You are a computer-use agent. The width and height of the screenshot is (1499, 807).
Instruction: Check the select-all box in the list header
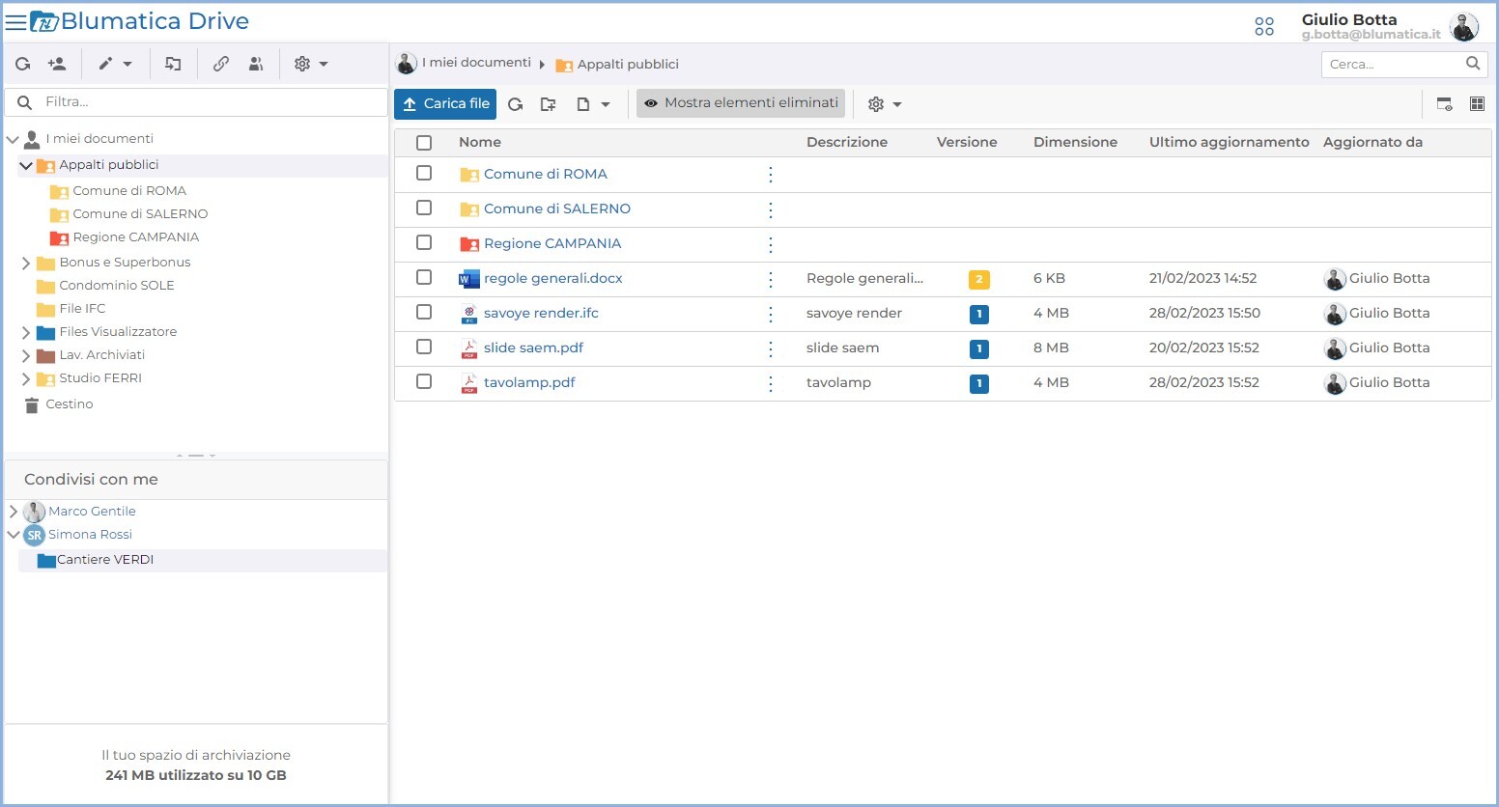(423, 142)
